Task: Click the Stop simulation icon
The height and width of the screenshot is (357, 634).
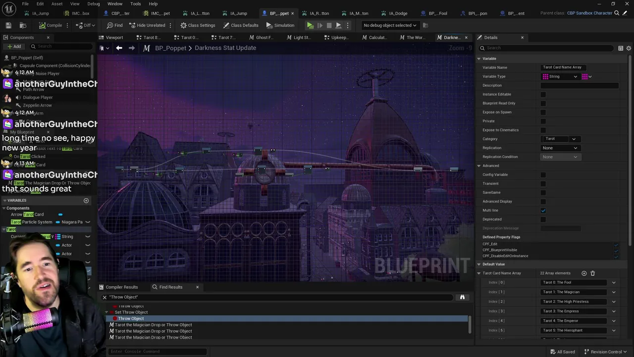Action: pos(329,25)
